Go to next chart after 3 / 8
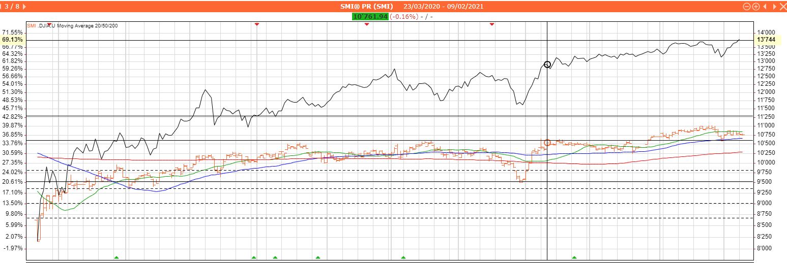This screenshot has width=787, height=263. coord(25,7)
